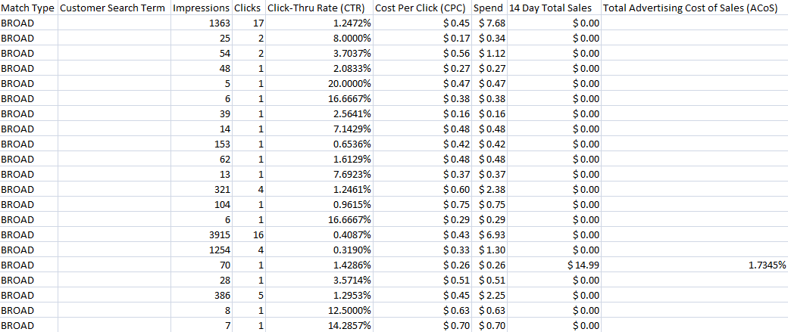
Task: Click the $1.12 spend cell
Action: click(x=489, y=53)
